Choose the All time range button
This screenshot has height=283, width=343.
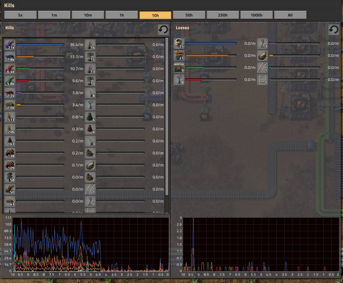(x=290, y=15)
